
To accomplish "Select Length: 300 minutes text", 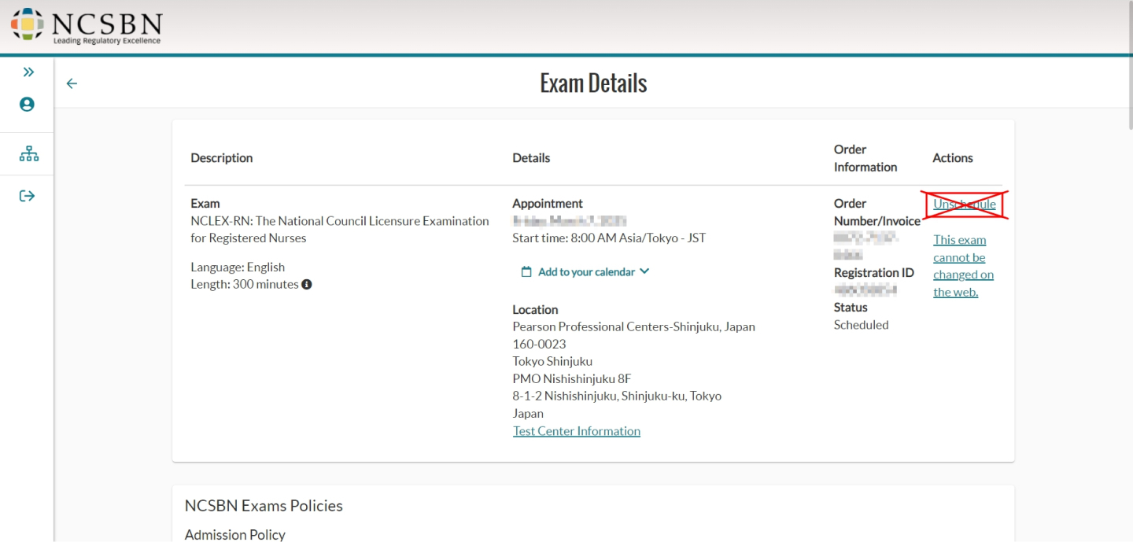I will point(245,284).
